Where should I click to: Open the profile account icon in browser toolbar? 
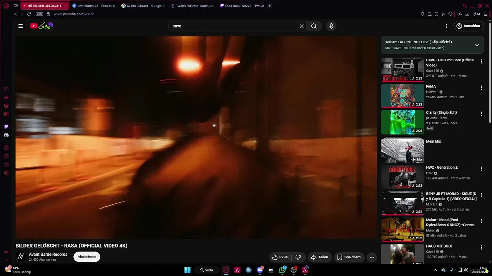460,14
